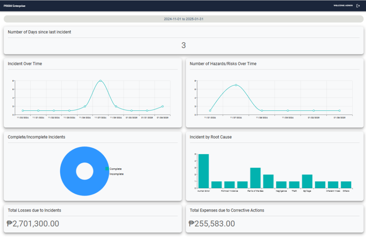Click the peak data point on Incident Over Time
Image resolution: width=366 pixels, height=238 pixels.
(100, 81)
